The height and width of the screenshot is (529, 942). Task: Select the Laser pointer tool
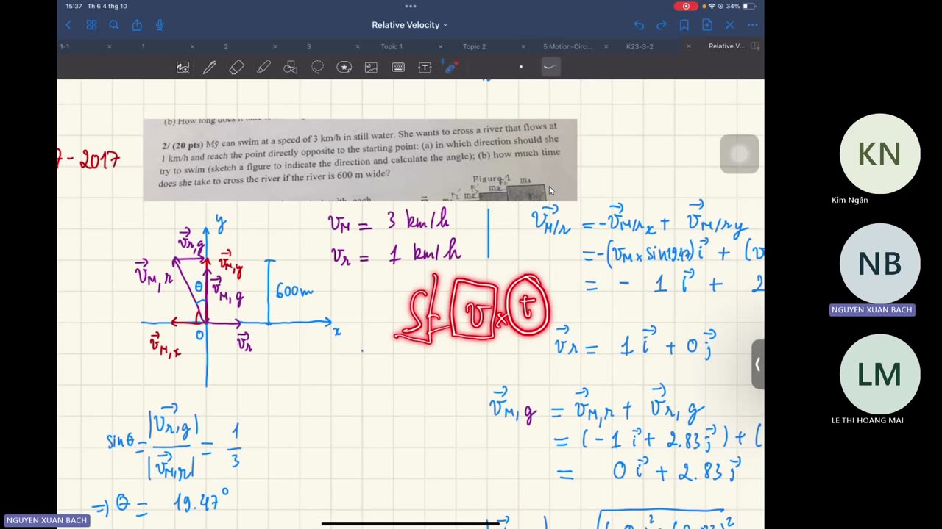click(x=452, y=68)
